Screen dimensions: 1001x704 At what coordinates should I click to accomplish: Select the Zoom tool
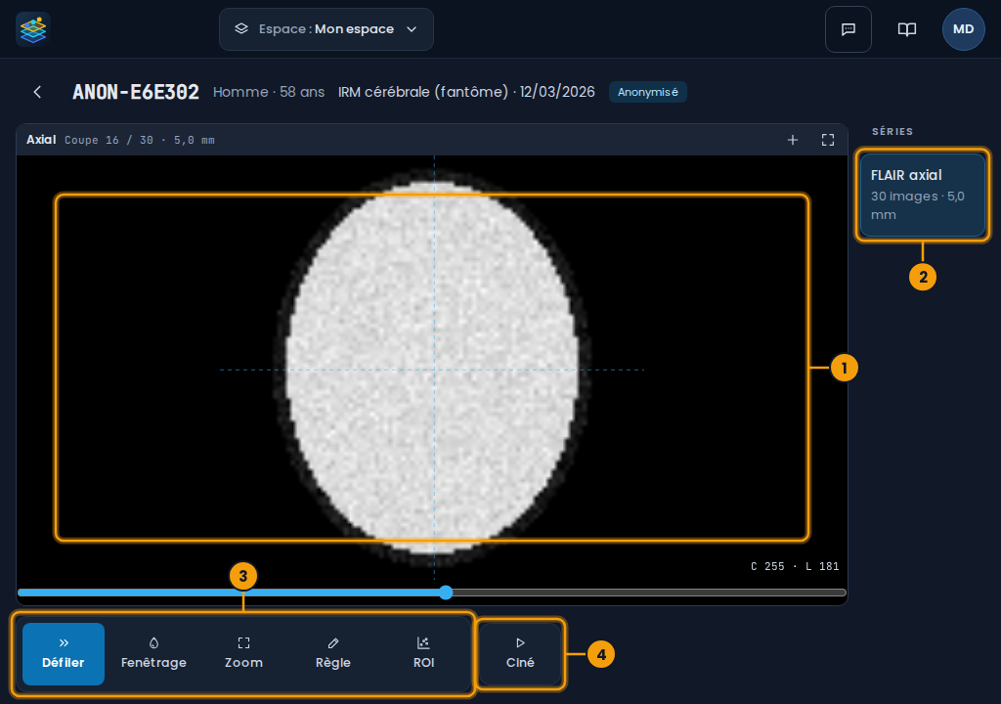click(x=243, y=653)
